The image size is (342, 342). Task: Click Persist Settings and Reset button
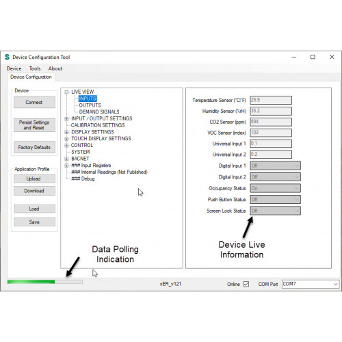34,125
